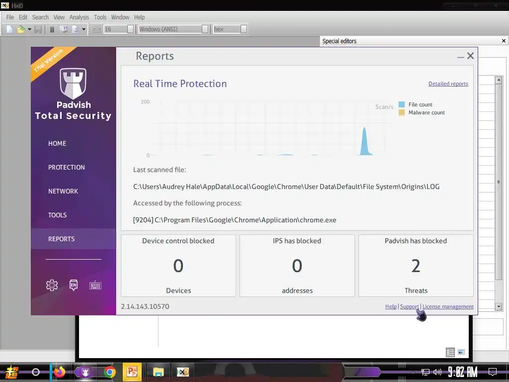The image size is (509, 382).
Task: Click the Device control blocked card
Action: click(x=178, y=266)
